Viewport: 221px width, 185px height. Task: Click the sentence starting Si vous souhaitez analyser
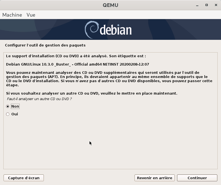coord(91,93)
